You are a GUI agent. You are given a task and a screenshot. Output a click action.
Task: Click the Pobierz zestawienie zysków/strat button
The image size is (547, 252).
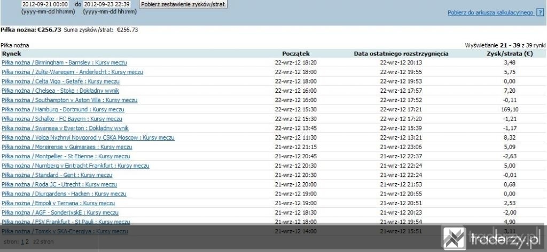183,4
